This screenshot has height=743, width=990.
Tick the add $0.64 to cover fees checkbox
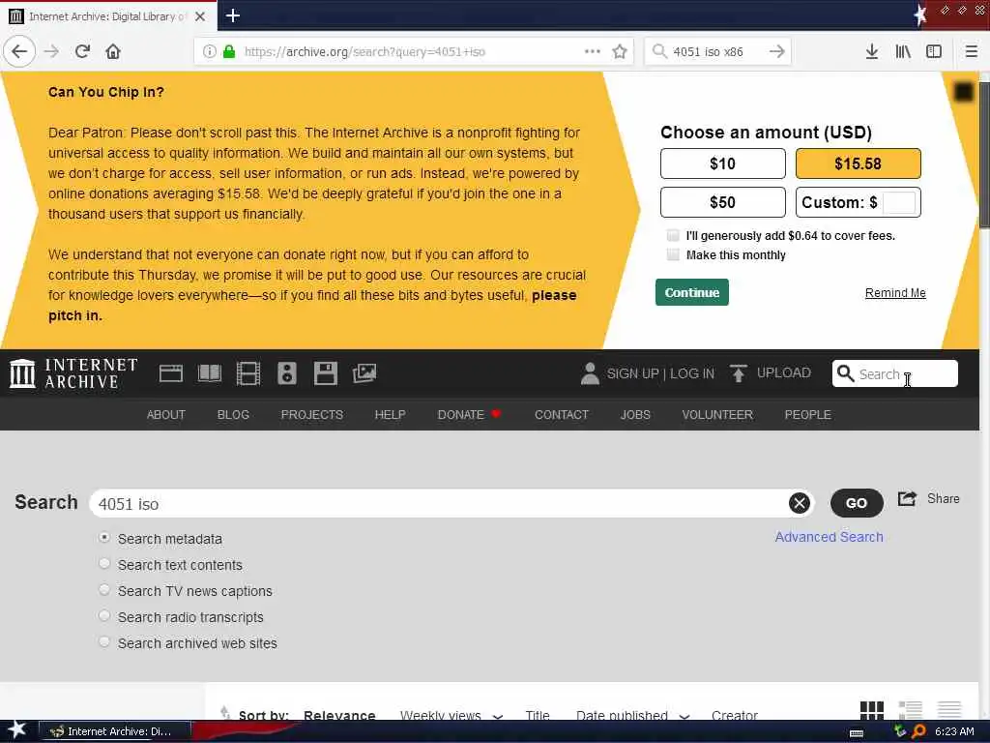(x=673, y=236)
